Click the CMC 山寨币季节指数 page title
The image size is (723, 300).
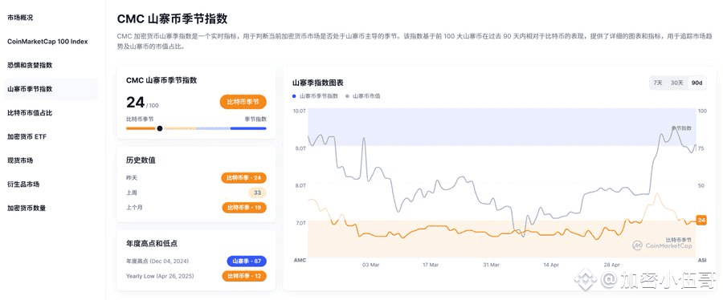172,19
